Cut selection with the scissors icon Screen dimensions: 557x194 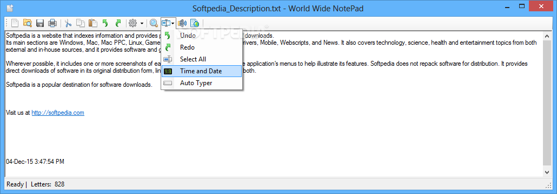click(x=68, y=23)
